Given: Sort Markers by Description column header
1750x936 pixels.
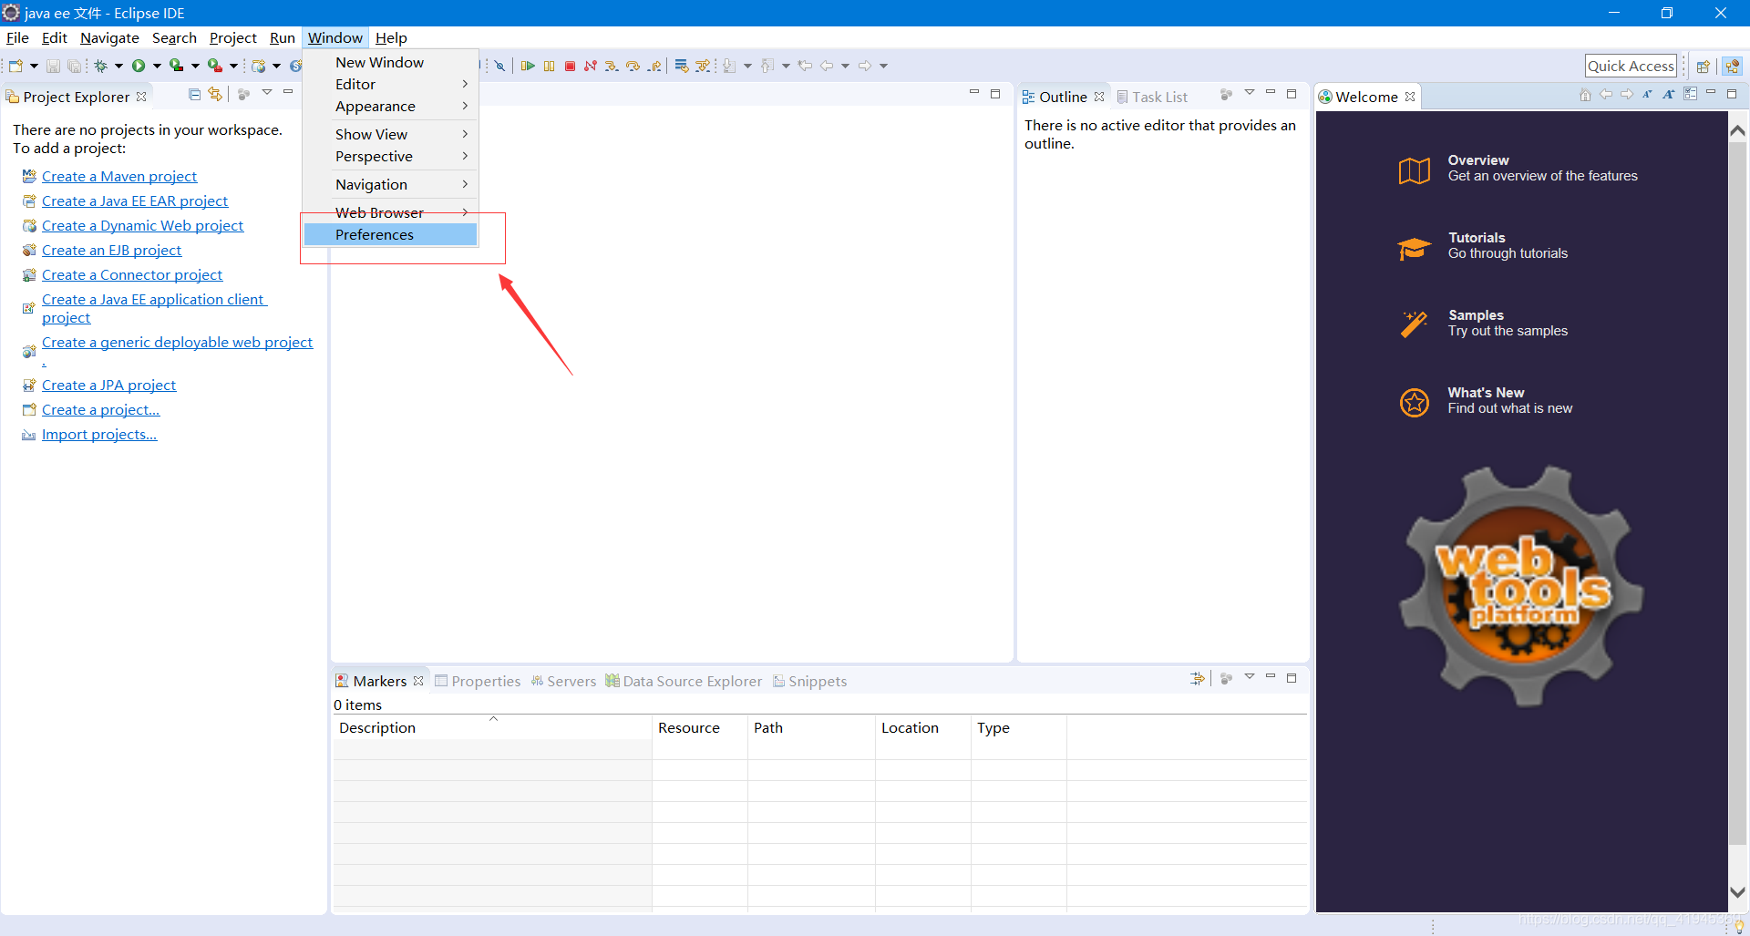Looking at the screenshot, I should (x=492, y=727).
